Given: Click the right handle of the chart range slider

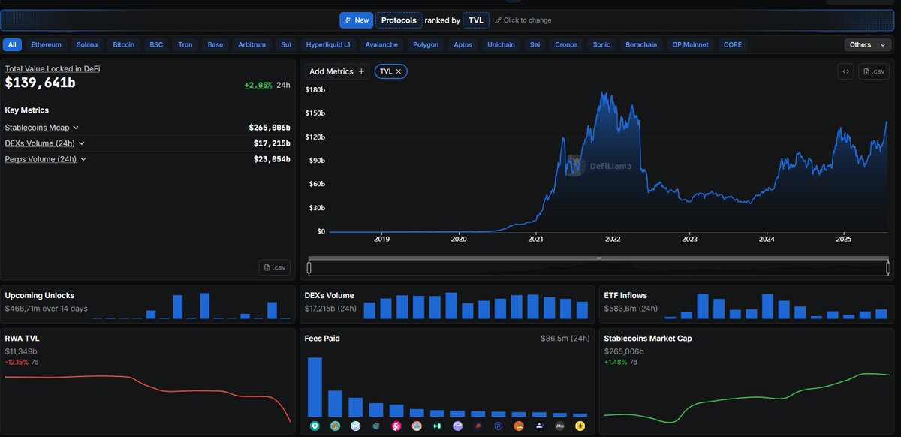Looking at the screenshot, I should coord(888,267).
